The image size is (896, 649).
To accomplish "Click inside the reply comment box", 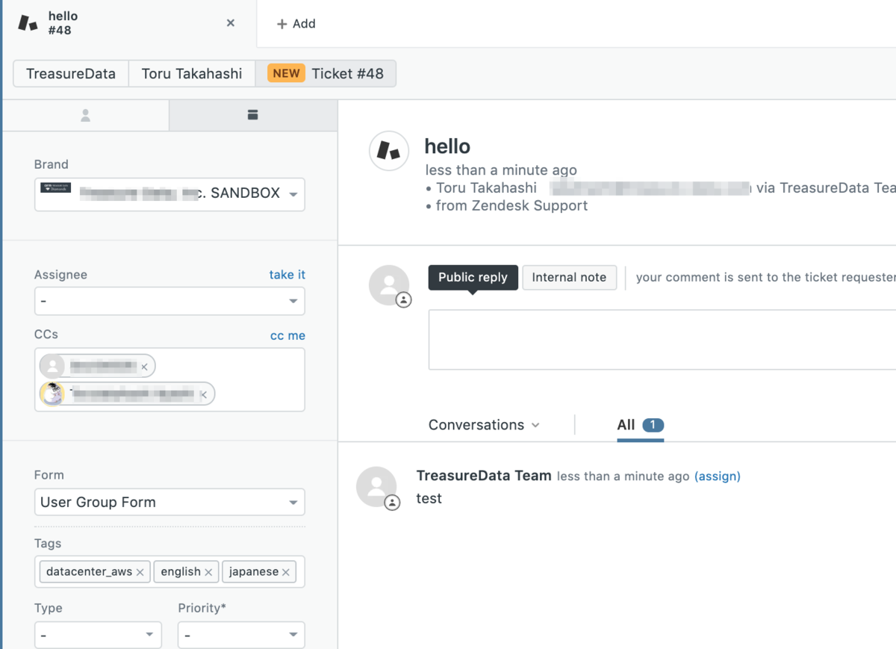I will (x=662, y=340).
